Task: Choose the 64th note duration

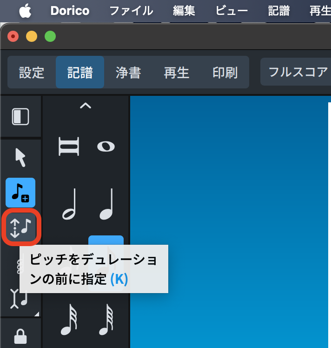Action: tap(106, 320)
